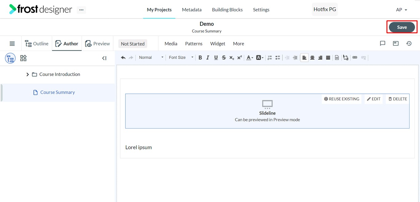Toggle the hamburger menu panel
Viewport: 420px width, 202px height.
12,44
